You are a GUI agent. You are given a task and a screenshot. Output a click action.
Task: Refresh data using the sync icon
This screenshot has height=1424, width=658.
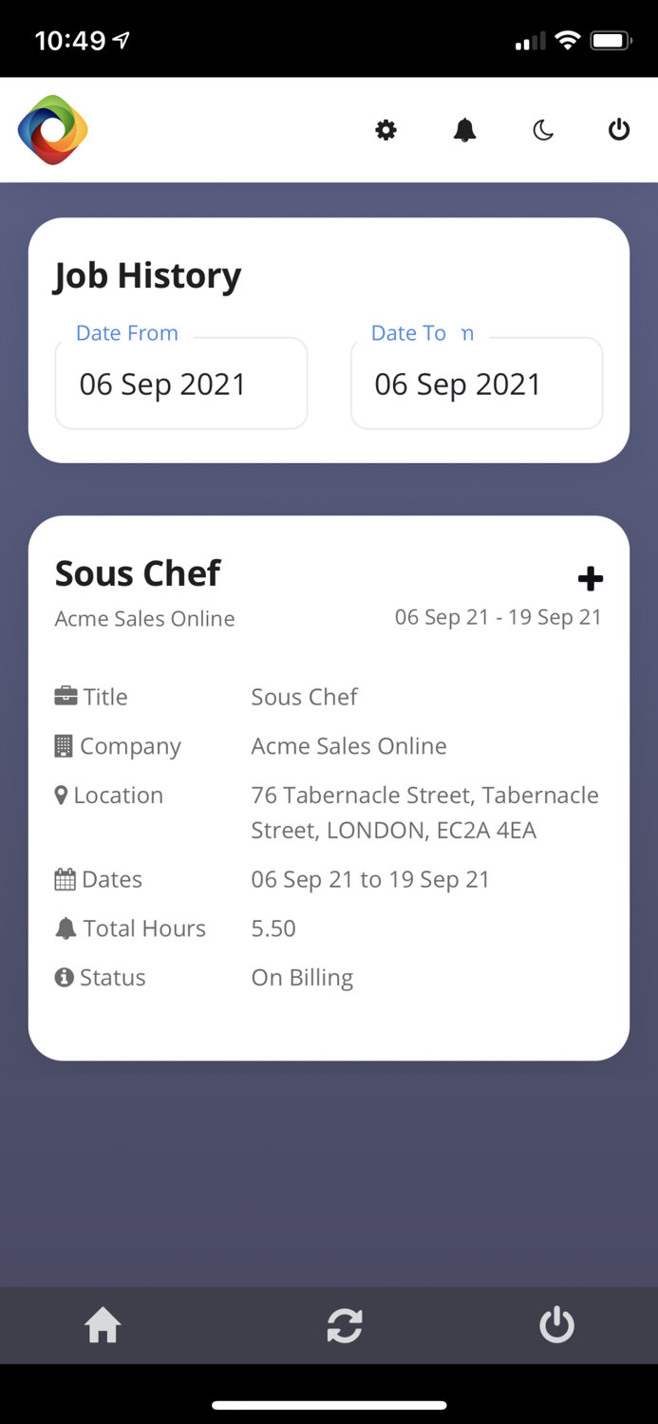coord(345,1325)
